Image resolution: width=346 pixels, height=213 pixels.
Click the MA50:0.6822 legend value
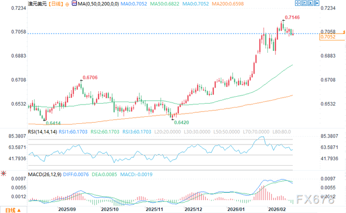tap(165, 4)
